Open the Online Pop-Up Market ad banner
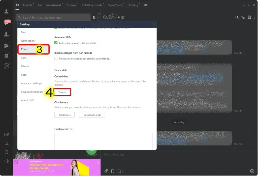 click(x=57, y=167)
